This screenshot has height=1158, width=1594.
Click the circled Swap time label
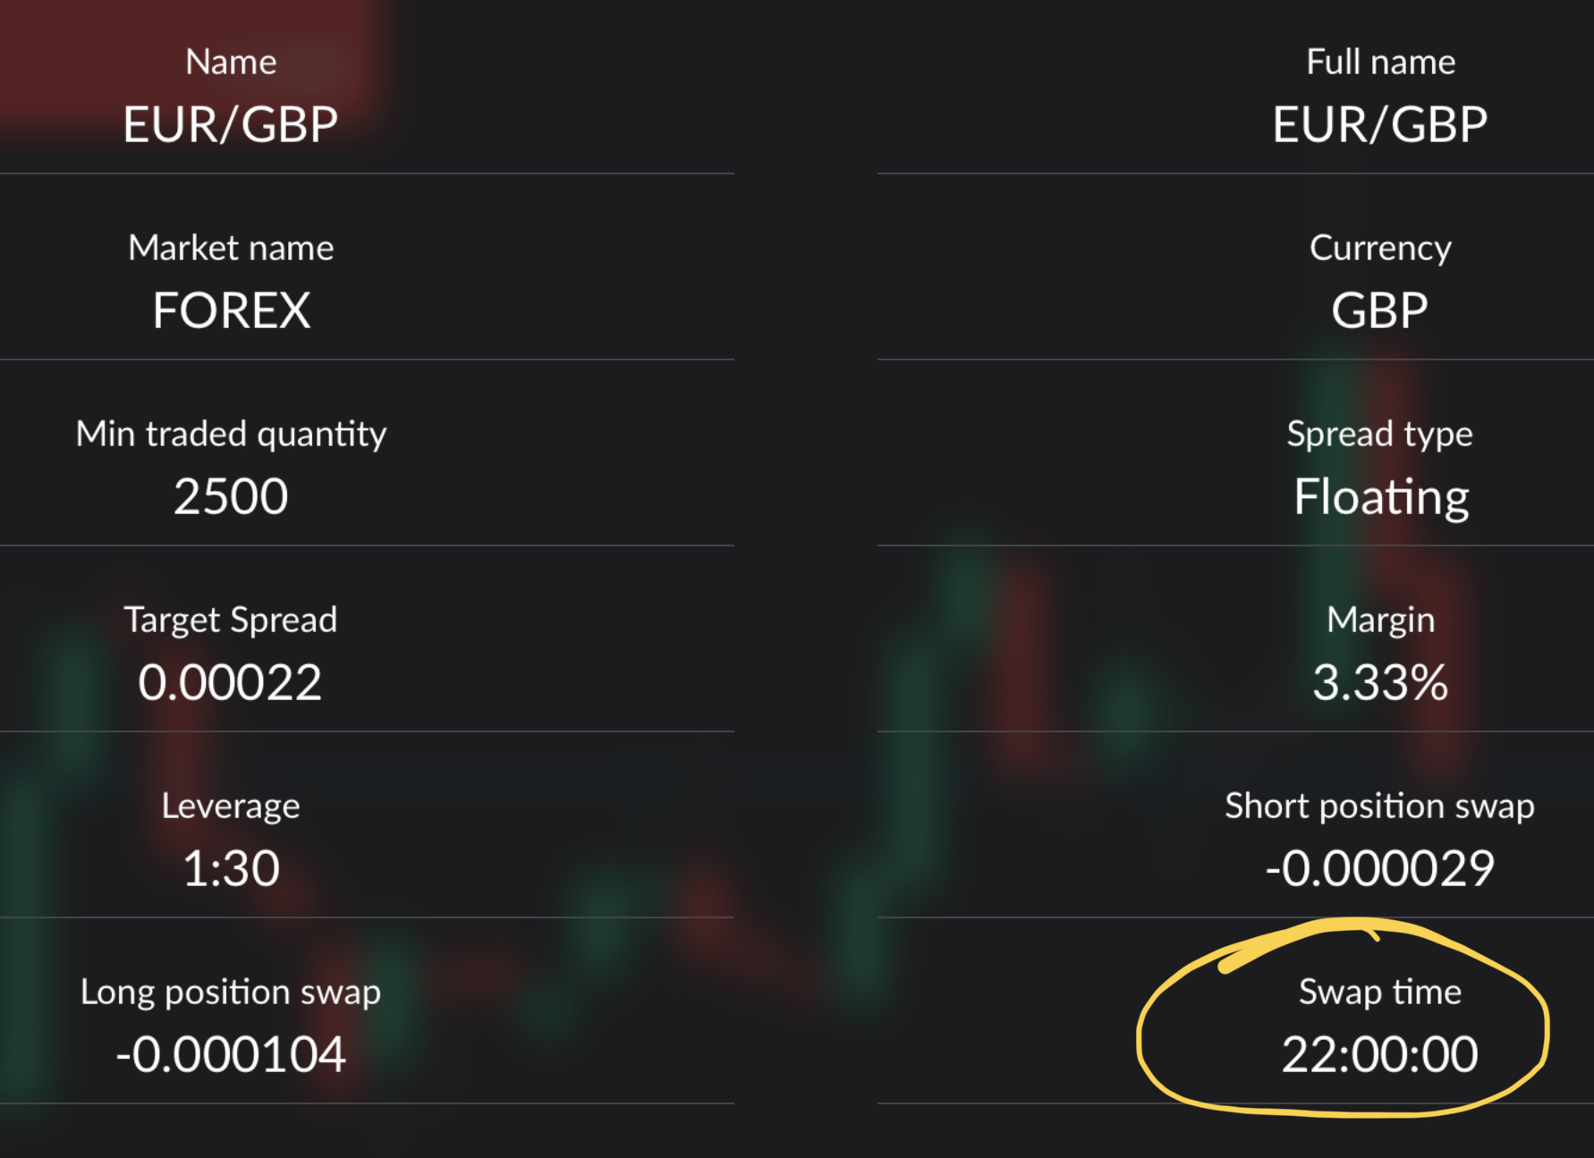pyautogui.click(x=1380, y=993)
